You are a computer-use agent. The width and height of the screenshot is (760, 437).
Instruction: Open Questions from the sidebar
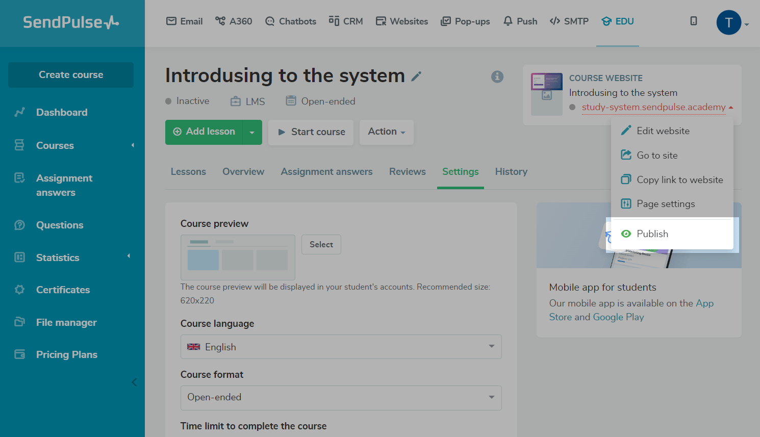click(x=59, y=225)
